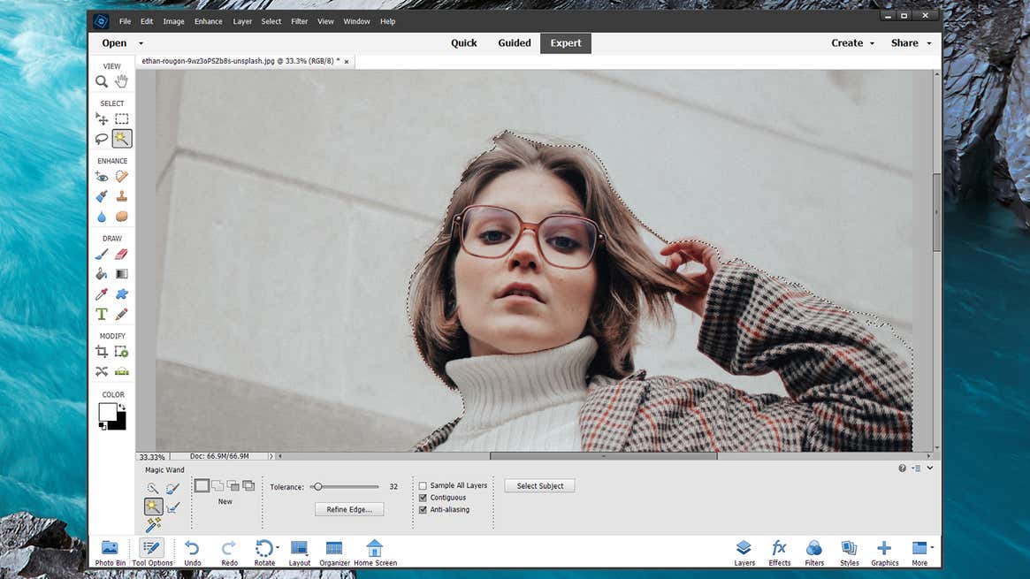Toggle the Tool Options panel
1030x579 pixels.
(x=152, y=552)
